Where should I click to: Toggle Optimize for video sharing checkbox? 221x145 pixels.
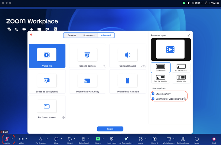(x=153, y=99)
